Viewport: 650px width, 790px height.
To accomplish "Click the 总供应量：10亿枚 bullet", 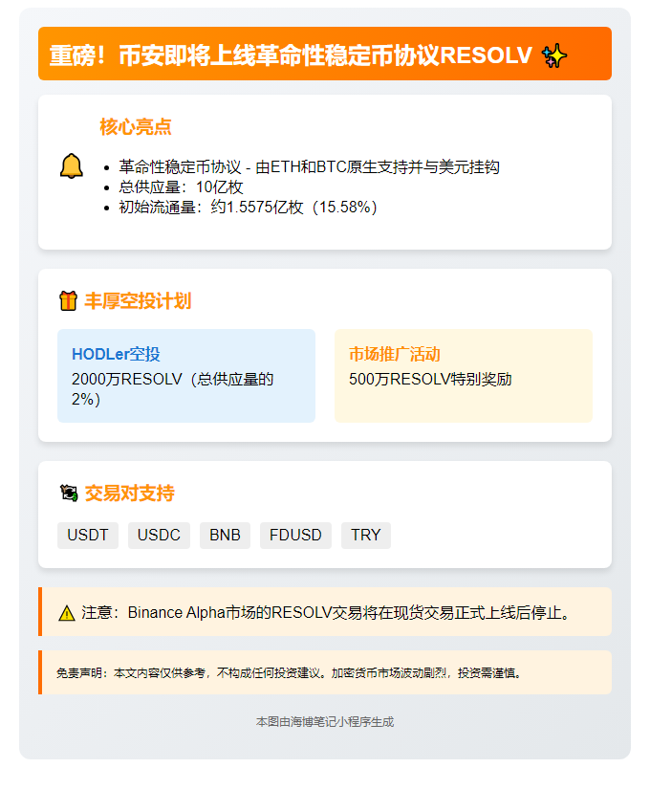I will [182, 187].
